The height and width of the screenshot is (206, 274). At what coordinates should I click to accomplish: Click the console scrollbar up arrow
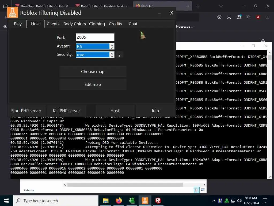coord(269,53)
